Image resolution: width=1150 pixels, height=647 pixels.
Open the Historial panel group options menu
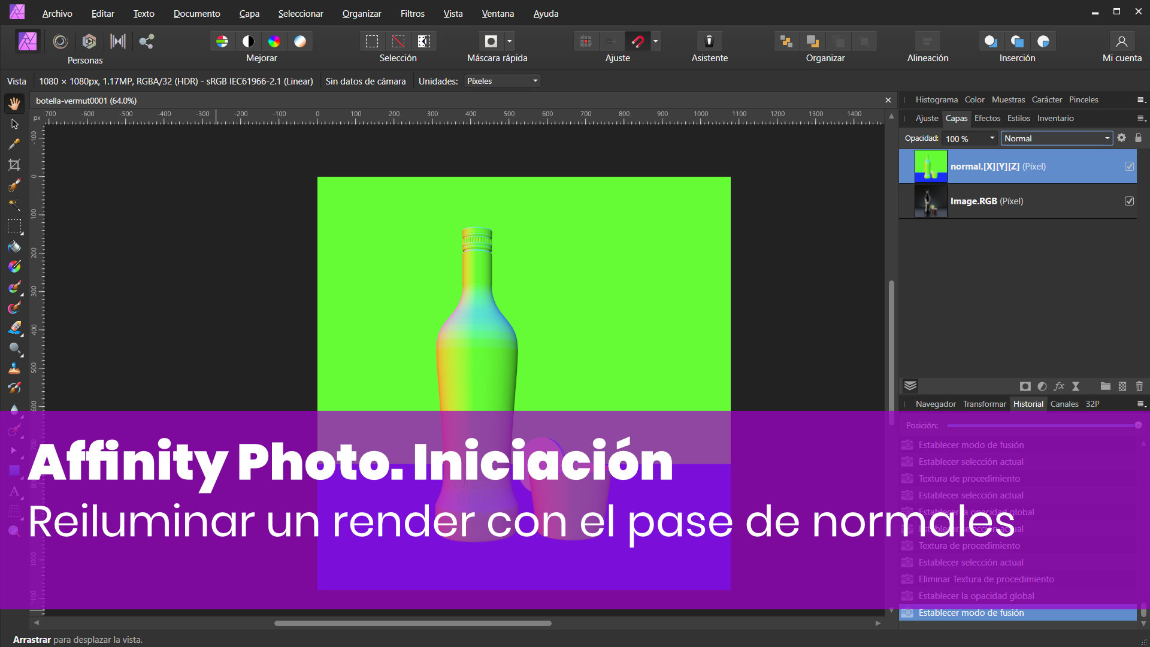pos(1142,404)
